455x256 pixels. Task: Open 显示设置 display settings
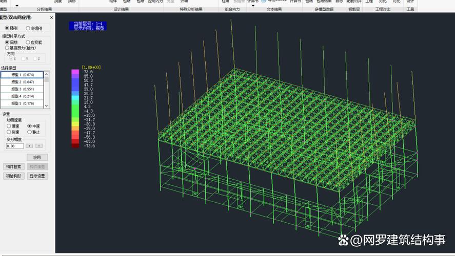[37, 176]
